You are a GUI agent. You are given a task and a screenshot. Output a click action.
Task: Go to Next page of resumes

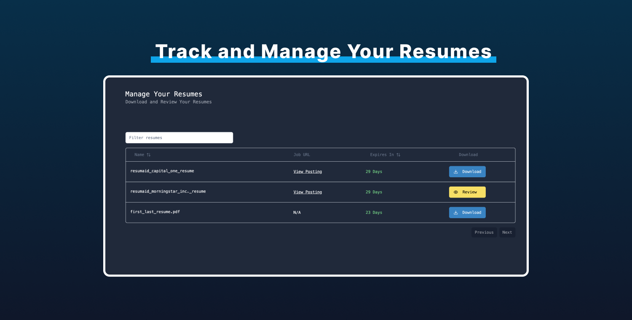[507, 232]
